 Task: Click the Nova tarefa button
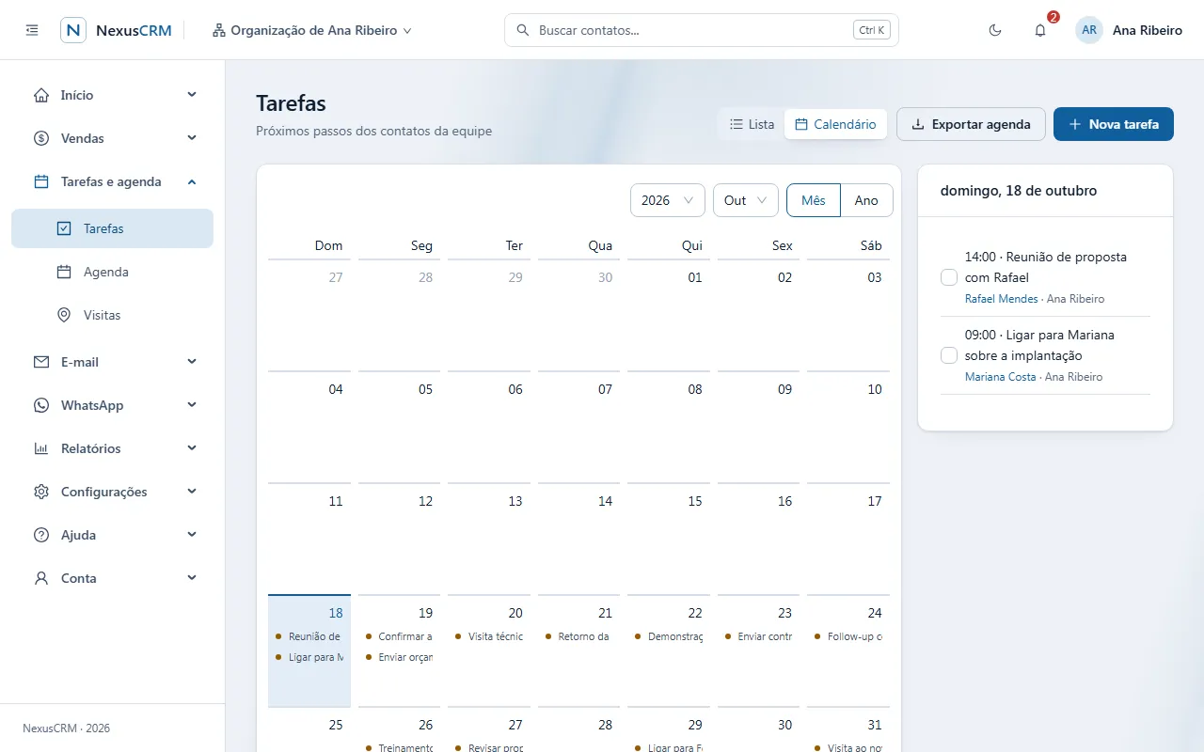point(1114,124)
